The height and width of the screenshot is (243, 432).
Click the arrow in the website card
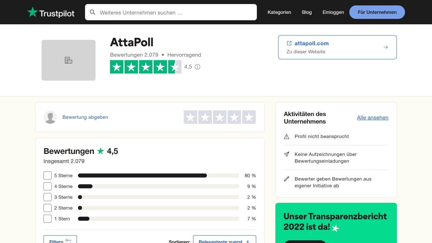[385, 47]
